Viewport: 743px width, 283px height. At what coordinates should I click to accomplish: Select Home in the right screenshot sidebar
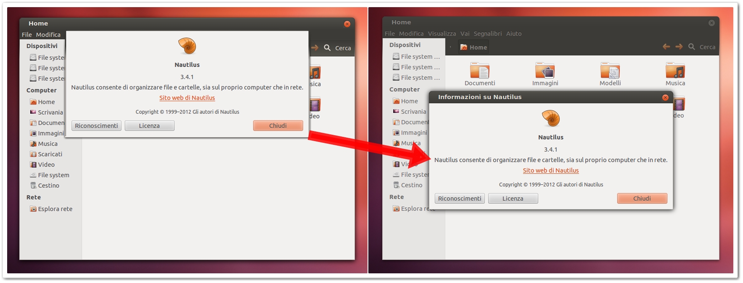coord(409,101)
